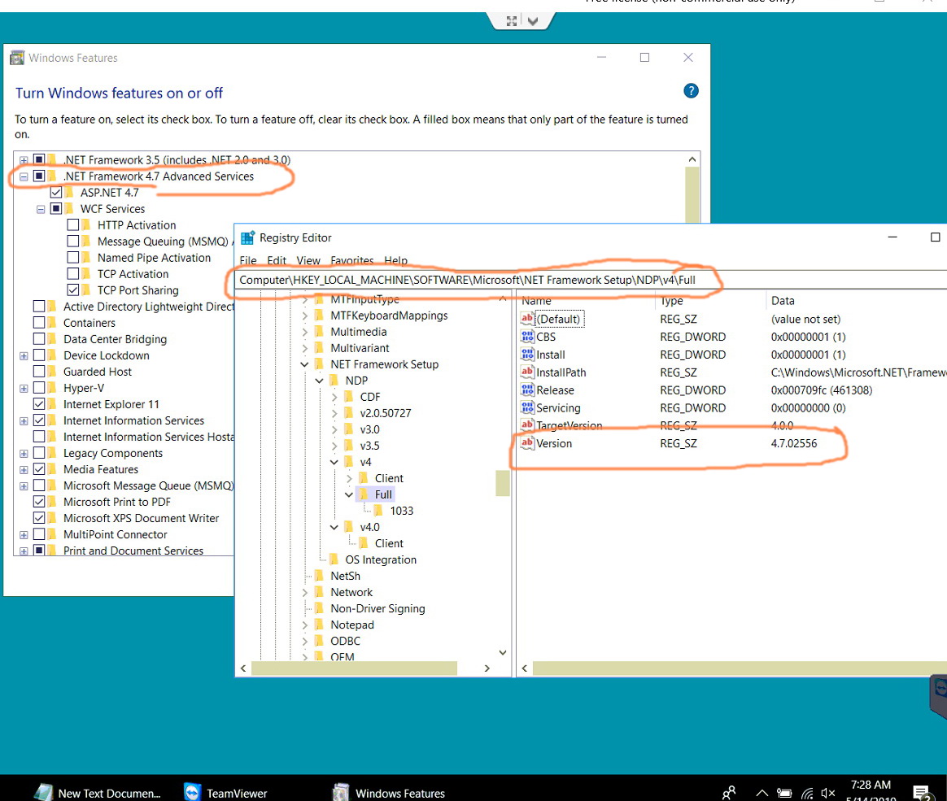The image size is (947, 801).
Task: Click the TargetVersion string value icon
Action: (x=527, y=425)
